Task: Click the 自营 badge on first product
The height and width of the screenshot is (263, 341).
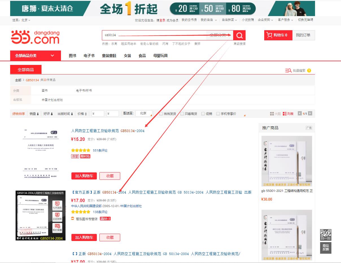Action: pos(75,156)
